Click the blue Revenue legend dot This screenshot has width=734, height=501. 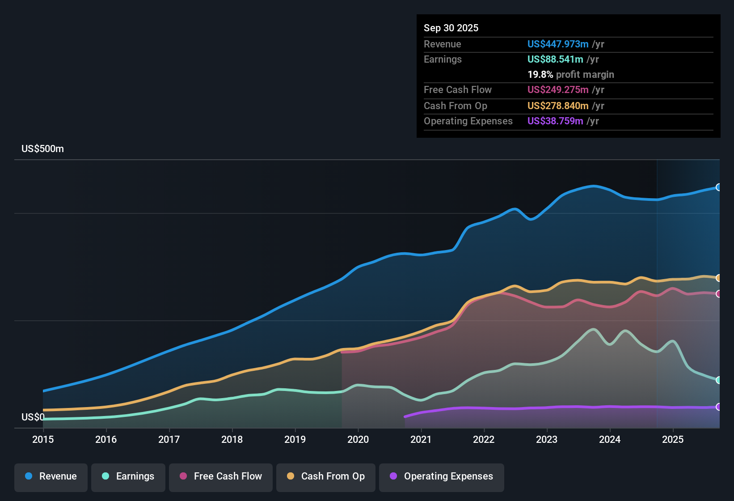click(28, 476)
